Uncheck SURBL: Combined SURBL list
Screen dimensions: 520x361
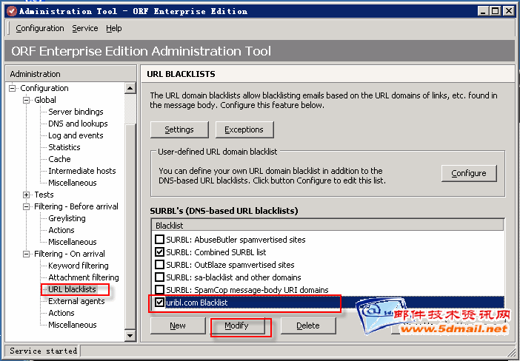(159, 252)
